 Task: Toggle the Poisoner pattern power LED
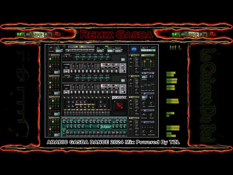coord(50,97)
